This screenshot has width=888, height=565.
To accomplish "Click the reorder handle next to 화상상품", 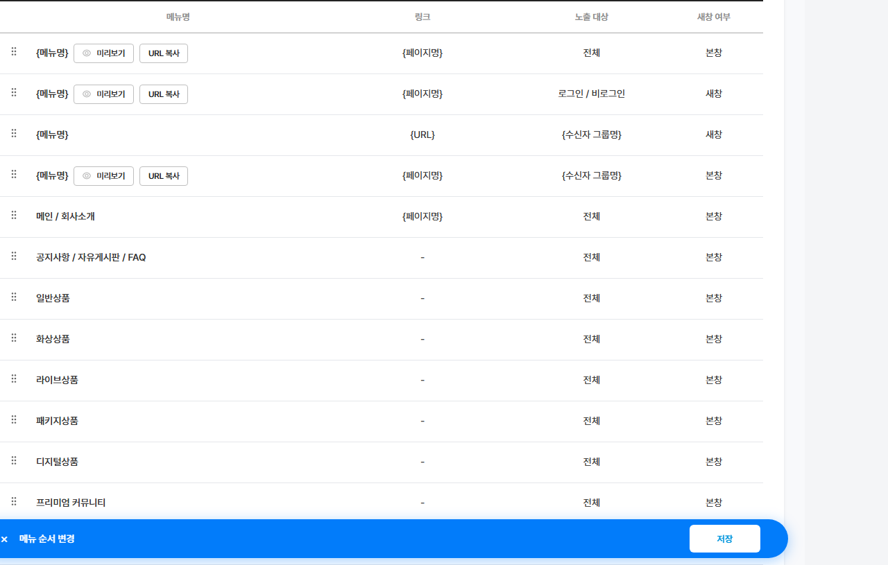I will tap(14, 338).
